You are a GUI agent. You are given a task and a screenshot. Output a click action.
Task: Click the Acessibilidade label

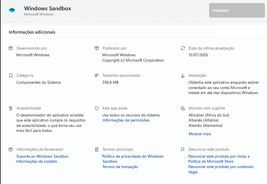point(29,108)
